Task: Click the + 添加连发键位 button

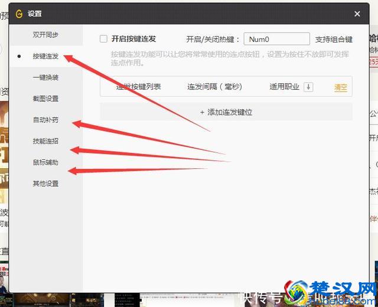Action: pos(226,112)
